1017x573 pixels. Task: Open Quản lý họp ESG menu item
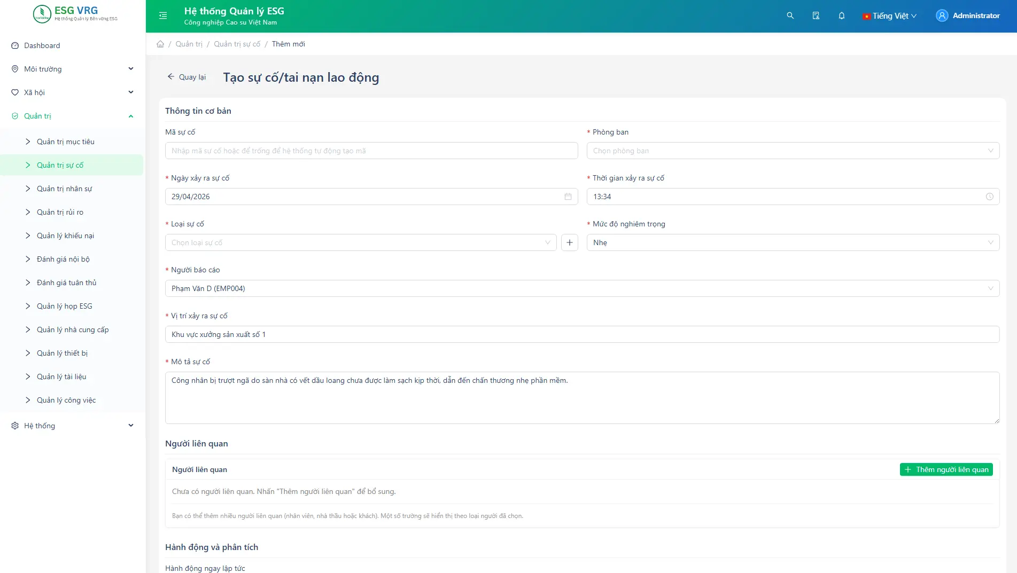pyautogui.click(x=72, y=306)
